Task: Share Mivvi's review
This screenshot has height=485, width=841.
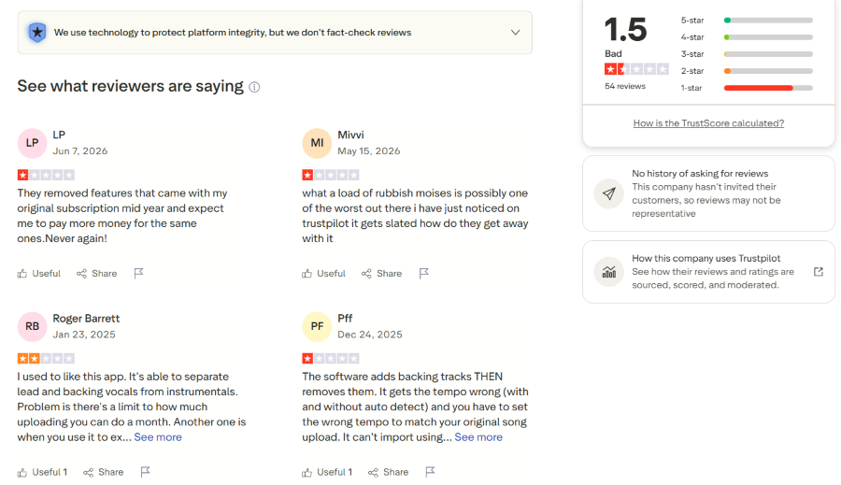Action: pos(381,274)
